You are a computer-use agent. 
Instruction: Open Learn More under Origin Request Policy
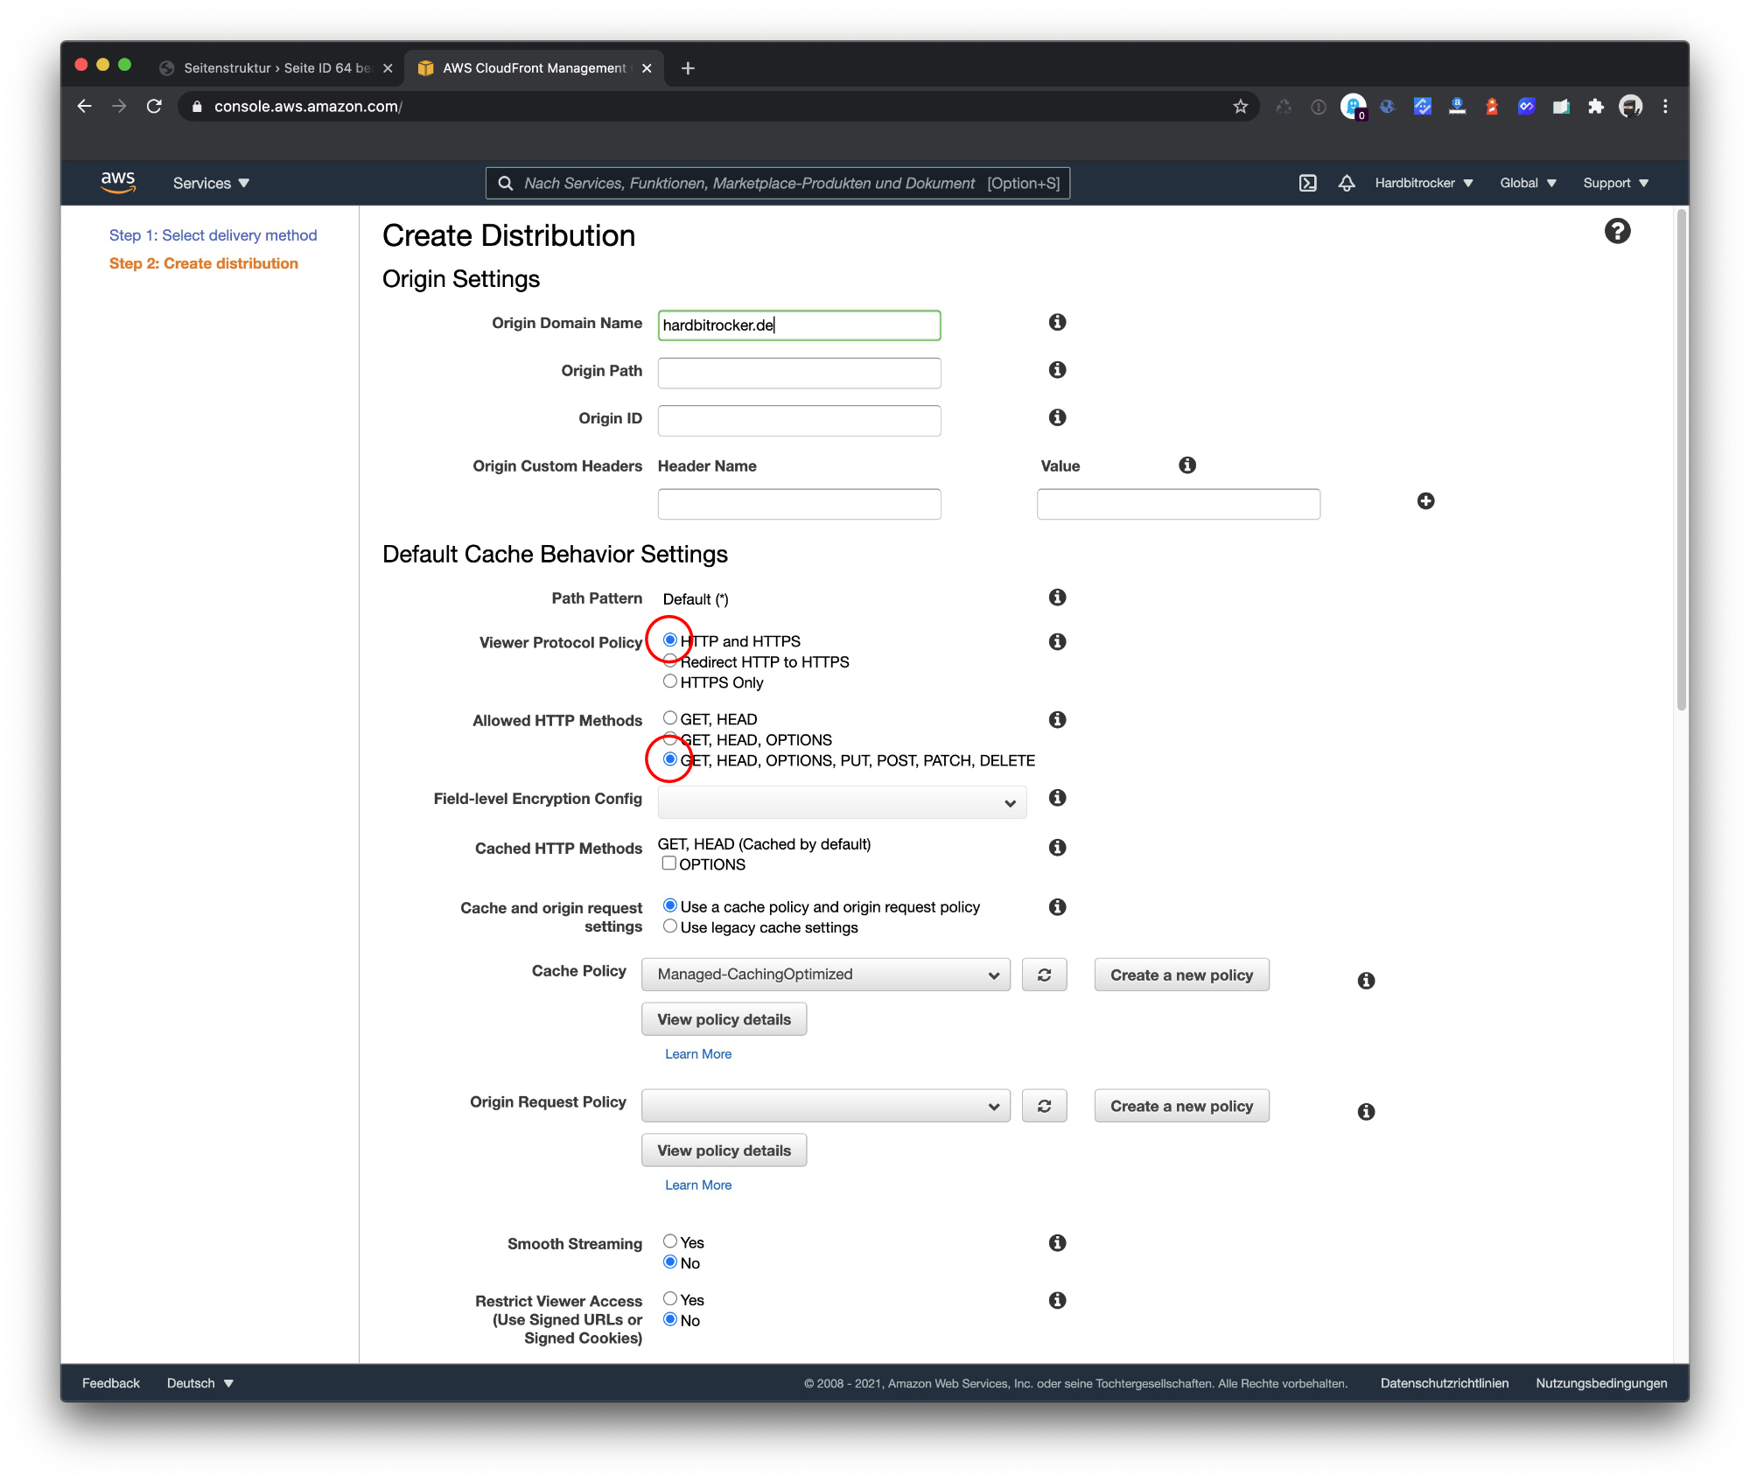(x=698, y=1185)
